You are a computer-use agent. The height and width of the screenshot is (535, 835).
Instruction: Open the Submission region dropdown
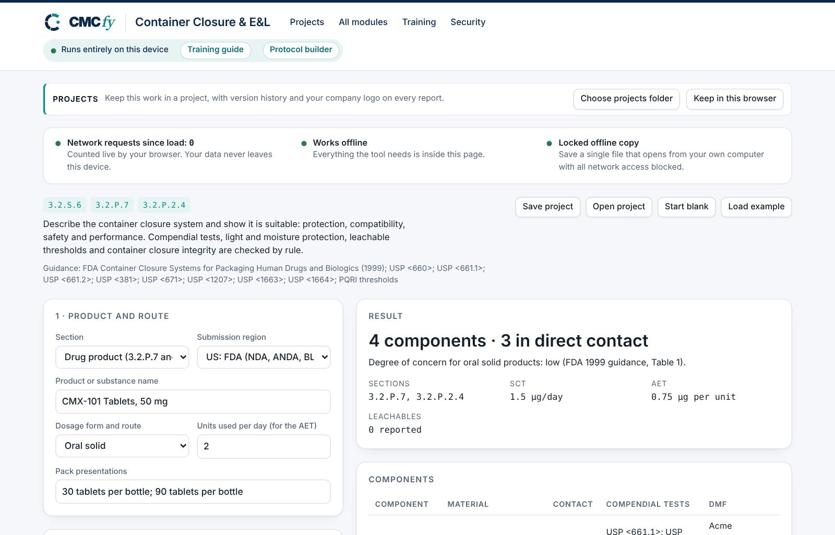click(264, 357)
